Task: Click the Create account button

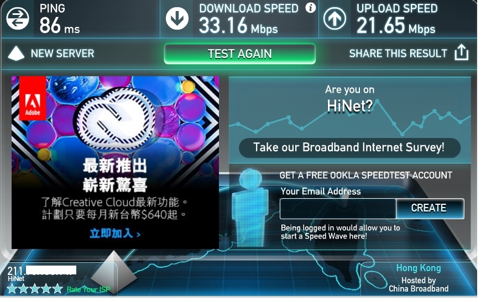Action: pos(430,208)
